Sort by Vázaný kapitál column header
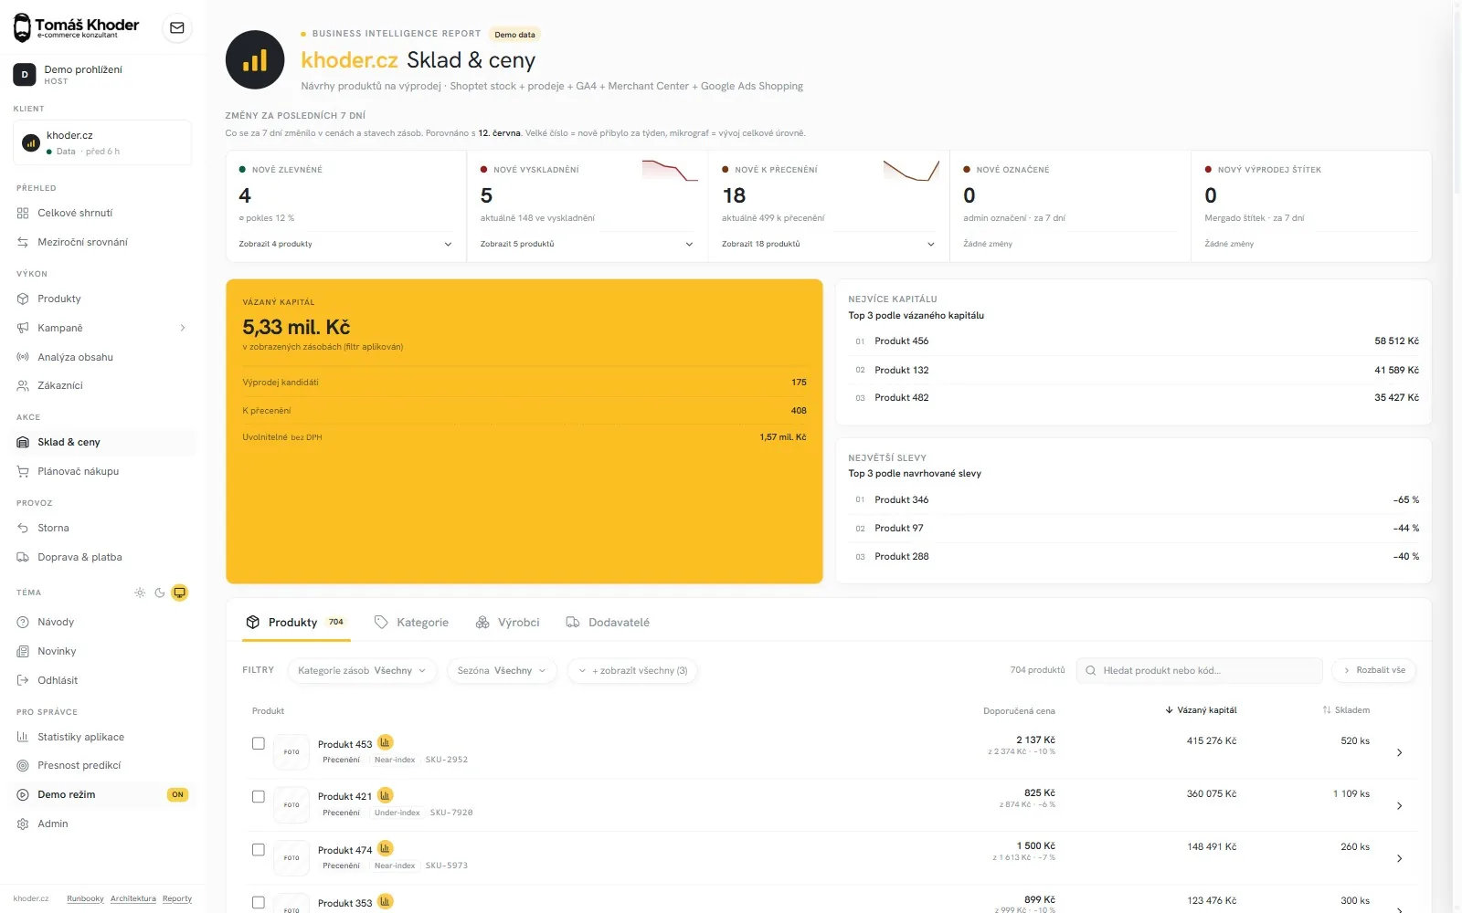This screenshot has width=1462, height=913. click(x=1201, y=710)
